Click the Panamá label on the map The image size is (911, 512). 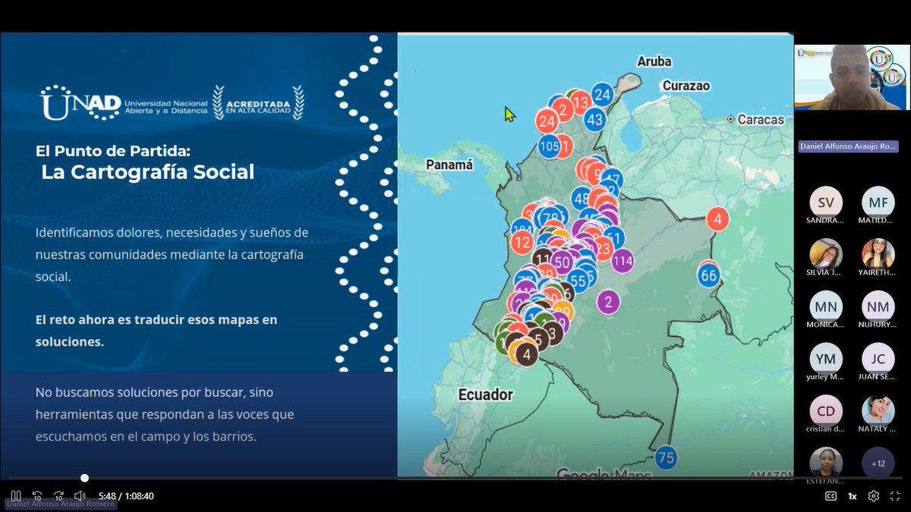[x=449, y=164]
